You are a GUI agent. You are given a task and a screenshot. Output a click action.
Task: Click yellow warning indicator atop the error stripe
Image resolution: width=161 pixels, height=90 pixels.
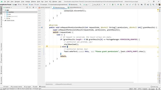[158, 9]
